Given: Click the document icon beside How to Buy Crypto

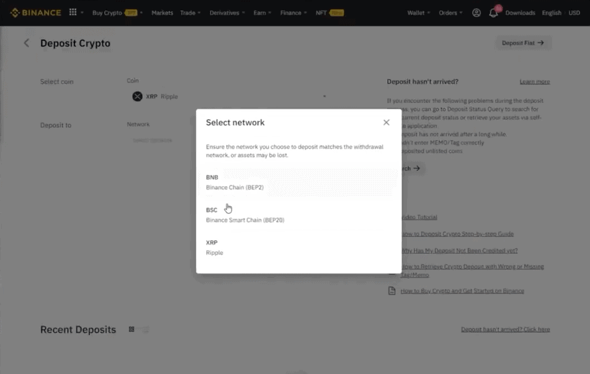Looking at the screenshot, I should 391,291.
